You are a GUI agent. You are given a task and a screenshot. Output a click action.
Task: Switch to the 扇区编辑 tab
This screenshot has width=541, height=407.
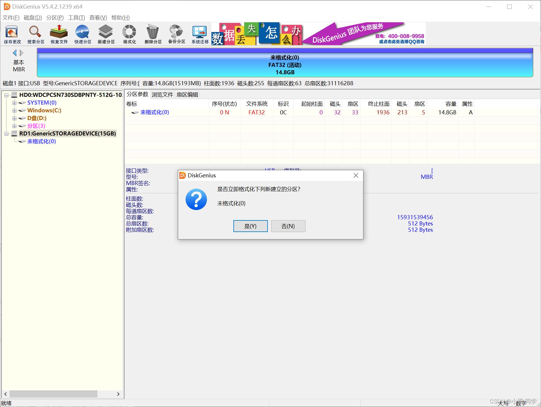[x=187, y=94]
